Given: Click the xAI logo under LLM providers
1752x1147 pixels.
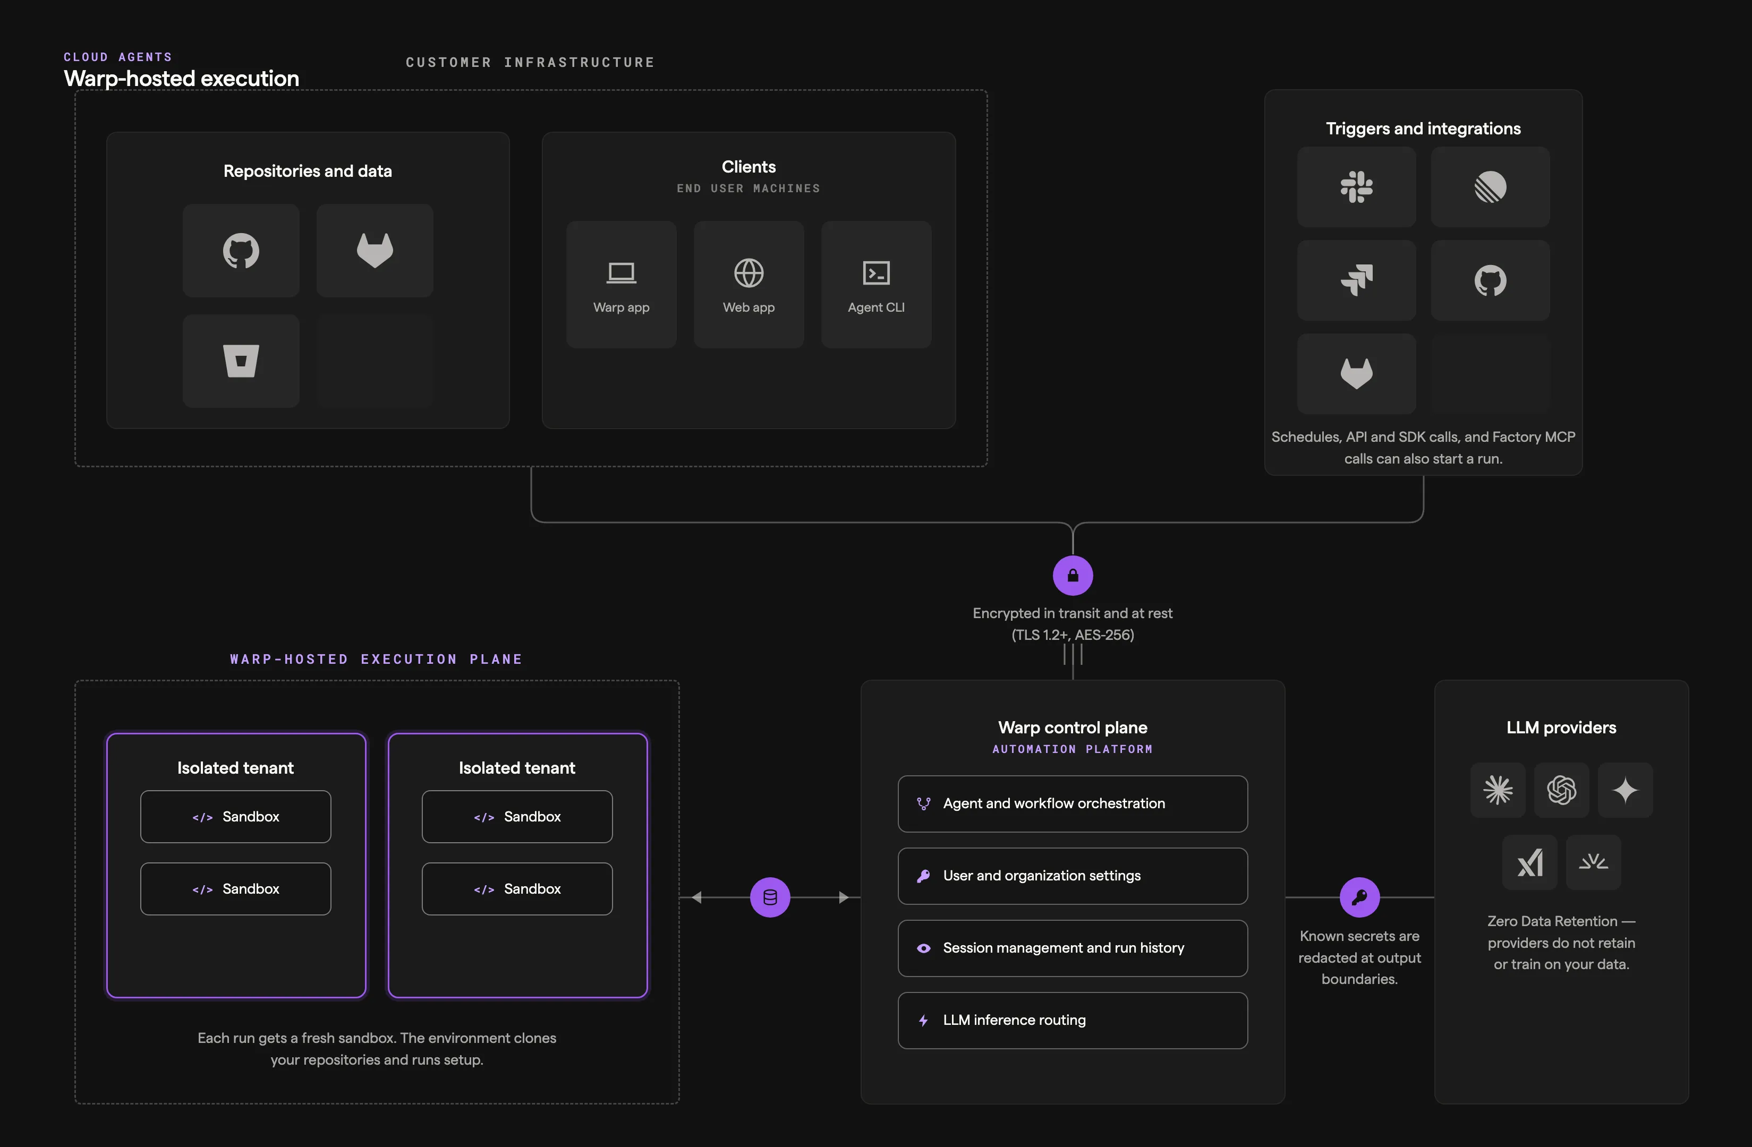Looking at the screenshot, I should click(1530, 862).
